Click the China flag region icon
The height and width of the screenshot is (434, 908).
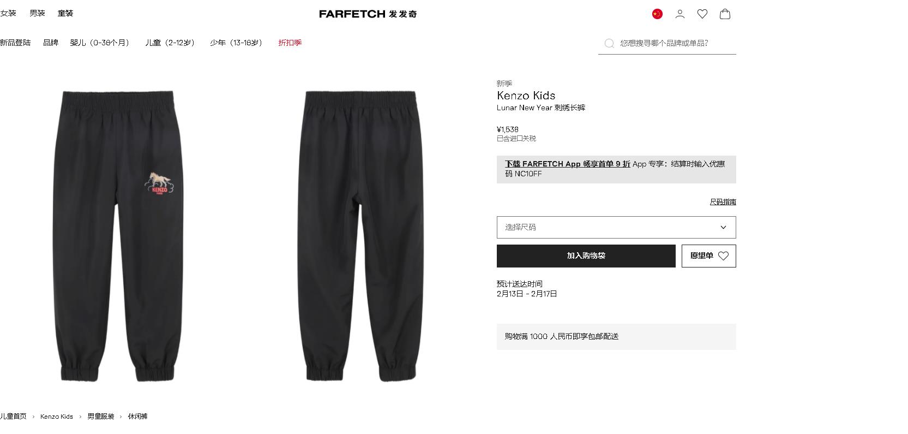click(x=657, y=14)
